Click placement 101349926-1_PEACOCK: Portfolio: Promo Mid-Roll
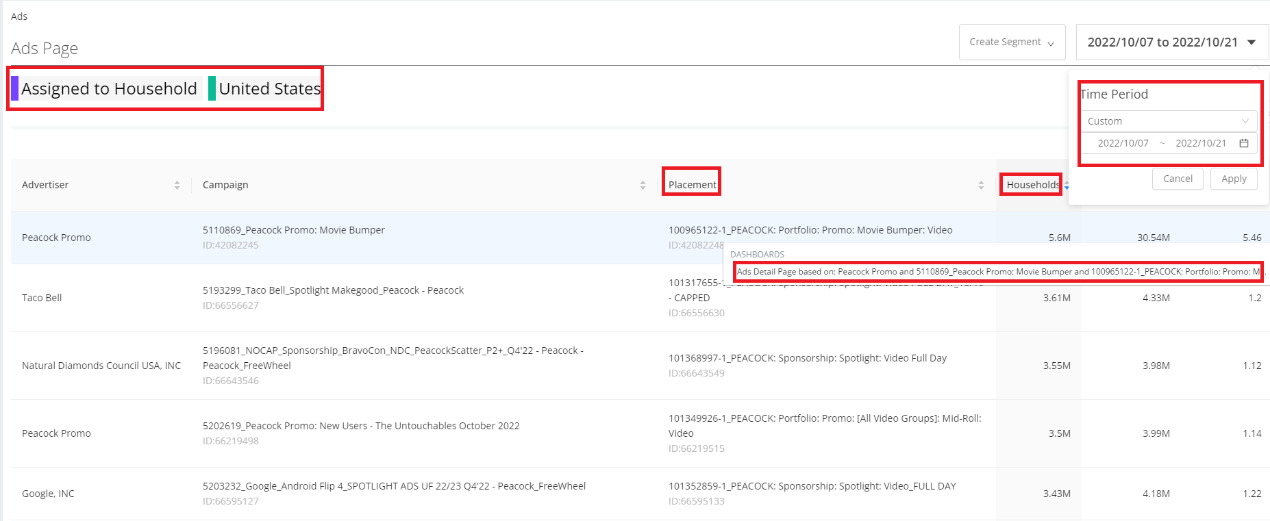Viewport: 1270px width, 521px height. click(x=825, y=426)
